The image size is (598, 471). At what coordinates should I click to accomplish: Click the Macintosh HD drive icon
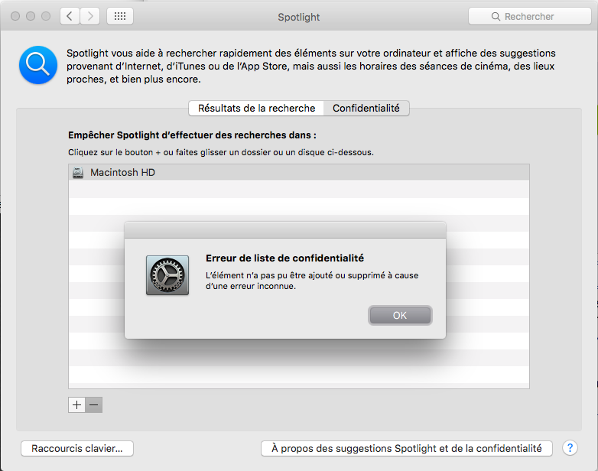click(x=78, y=173)
